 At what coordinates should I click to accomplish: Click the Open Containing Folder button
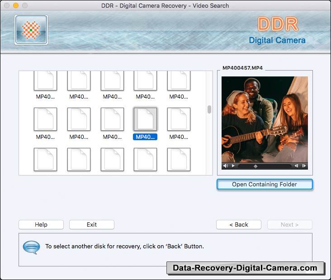click(265, 185)
